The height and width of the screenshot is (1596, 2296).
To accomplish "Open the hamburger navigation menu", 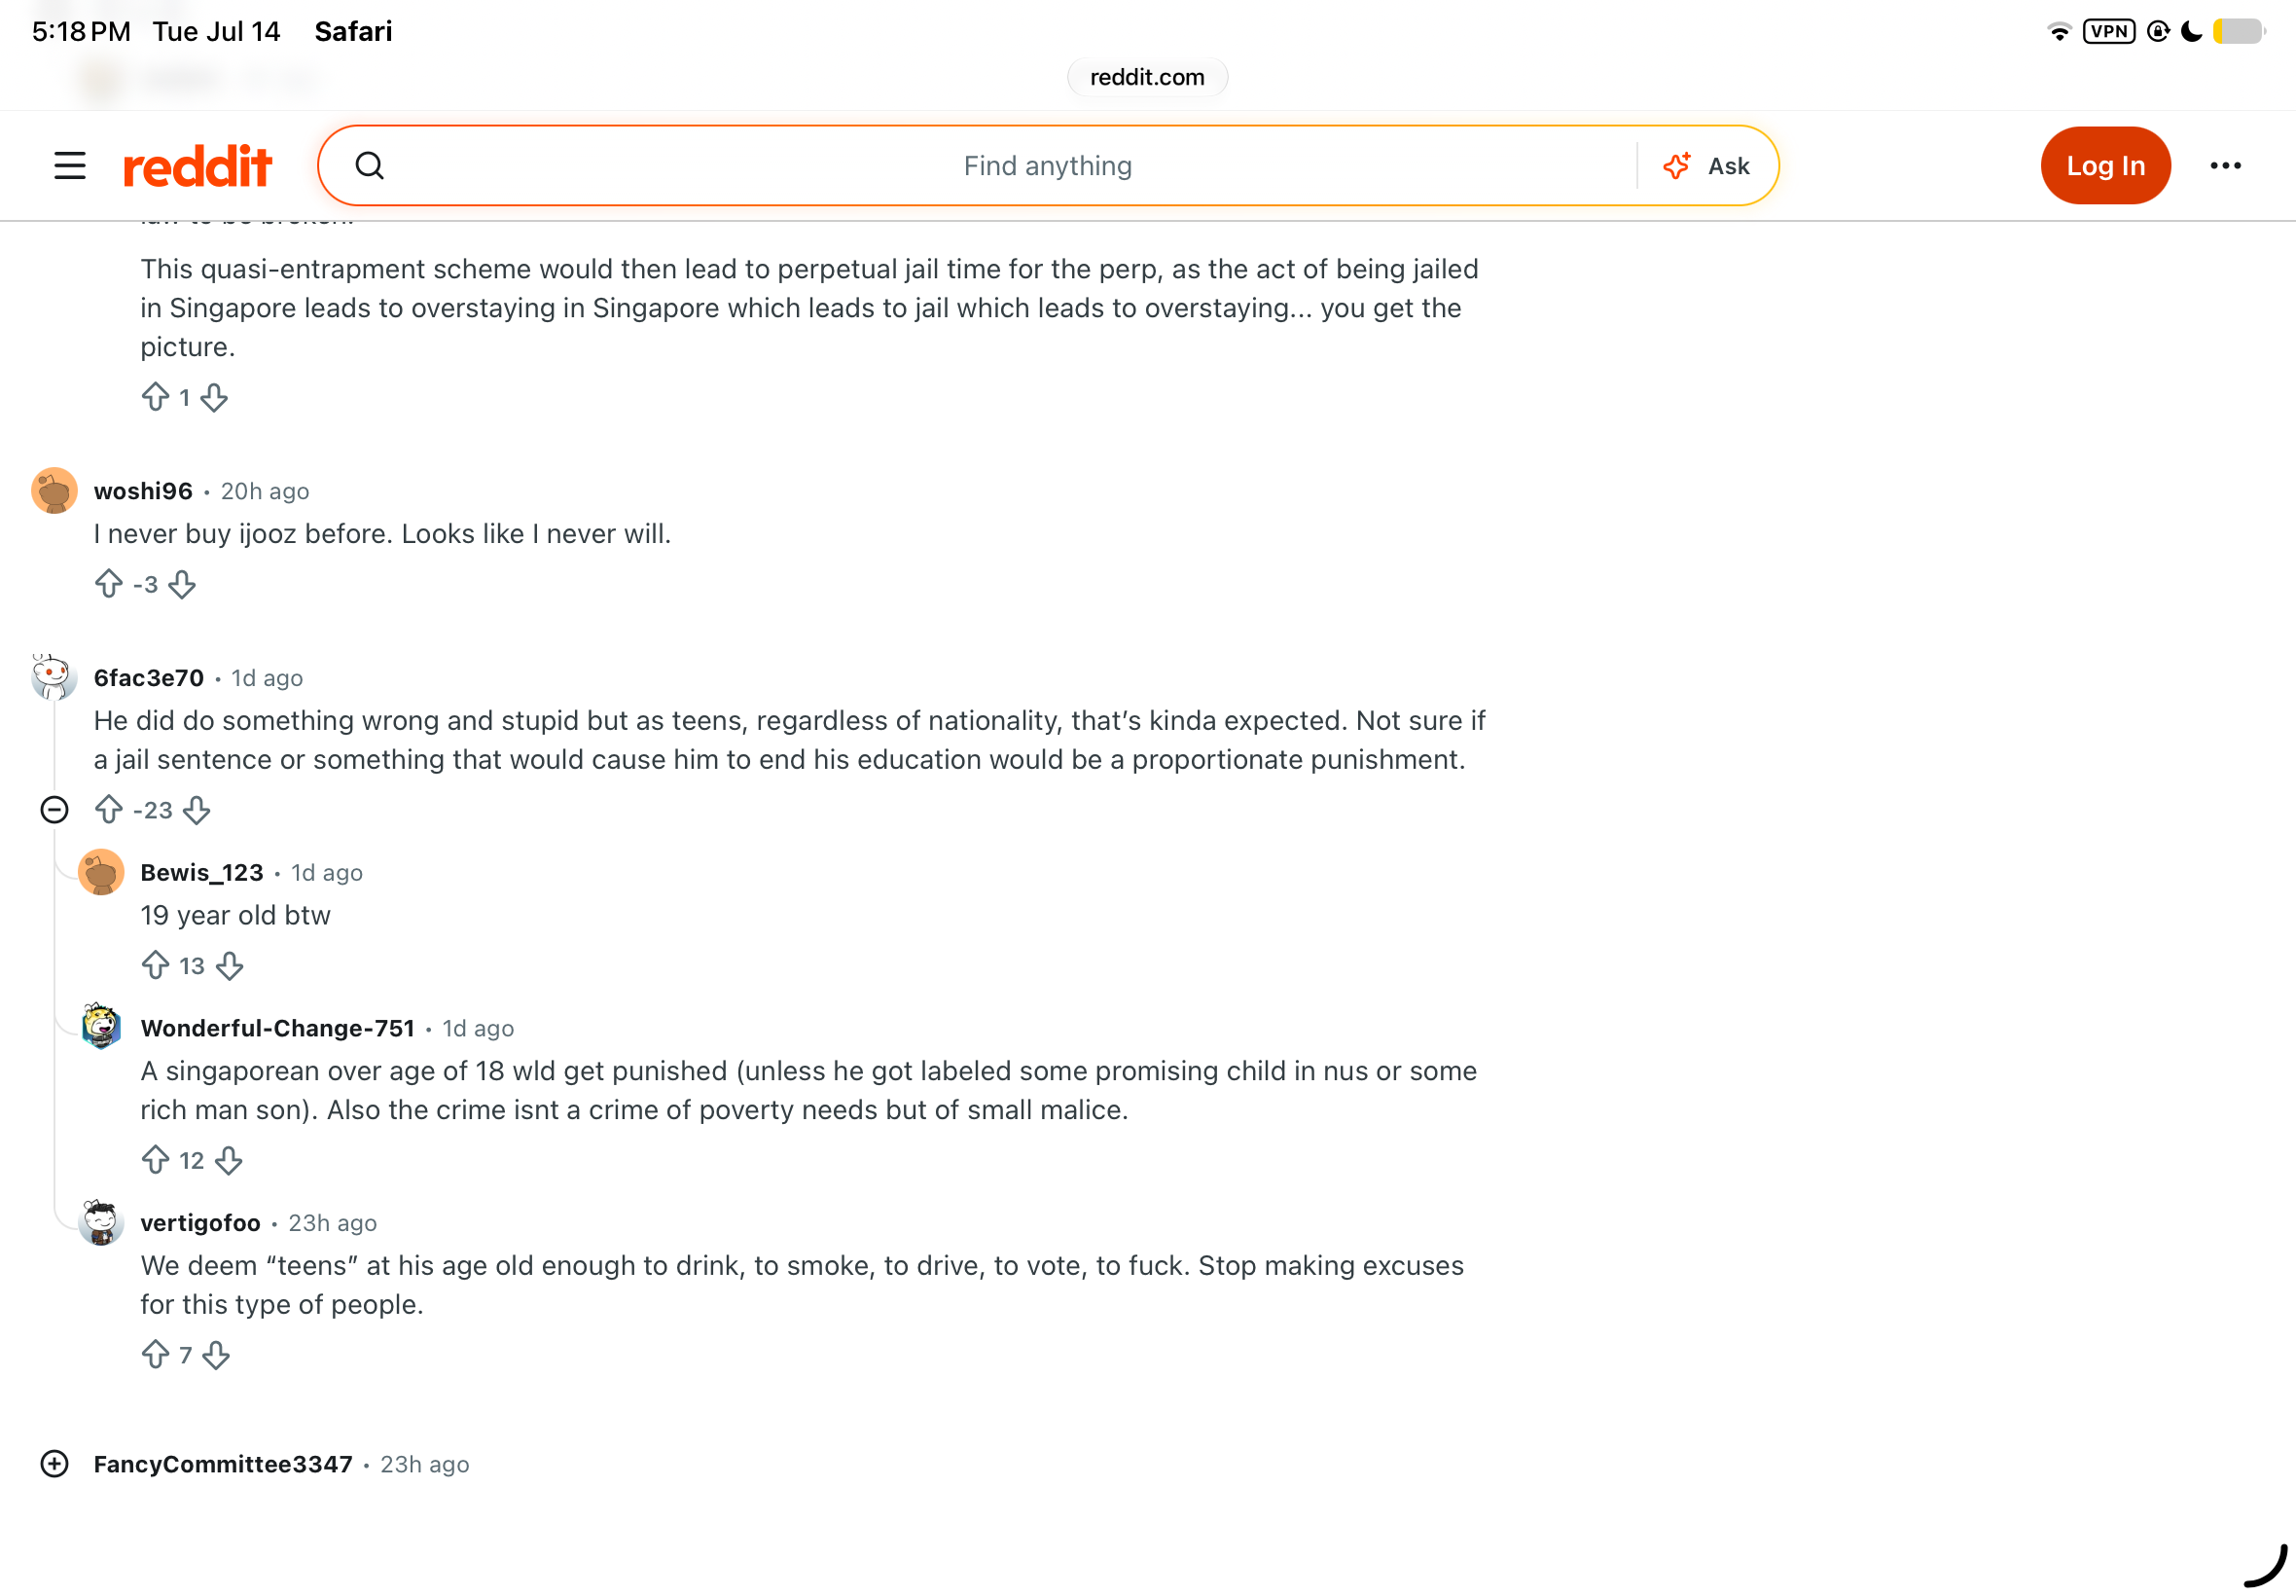I will pyautogui.click(x=70, y=165).
